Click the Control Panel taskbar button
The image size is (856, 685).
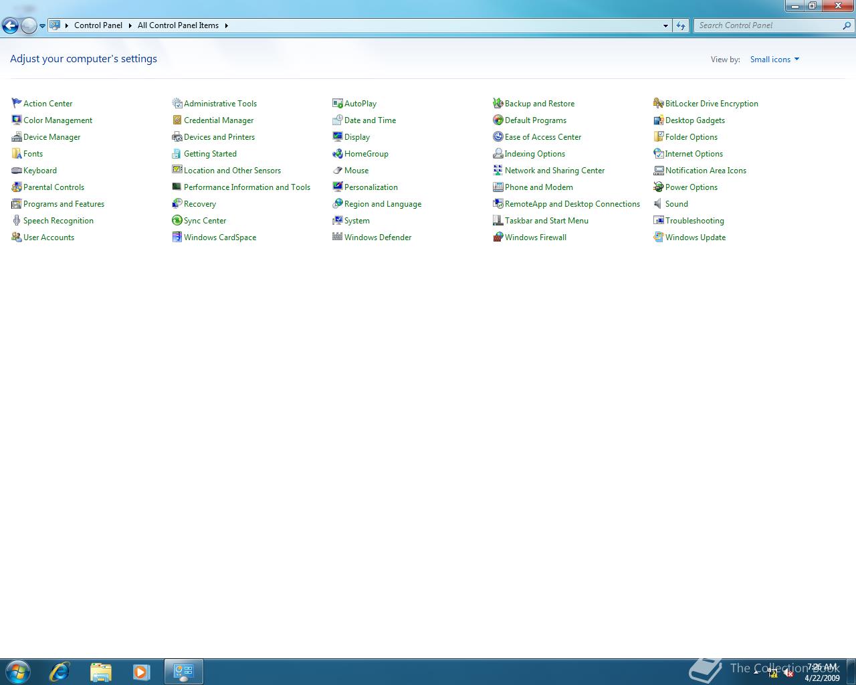pos(184,672)
